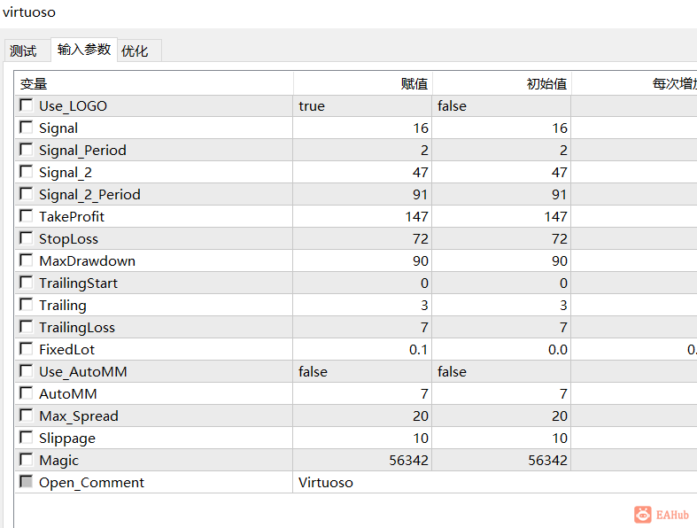Tick the Signal parameter checkbox

[27, 128]
